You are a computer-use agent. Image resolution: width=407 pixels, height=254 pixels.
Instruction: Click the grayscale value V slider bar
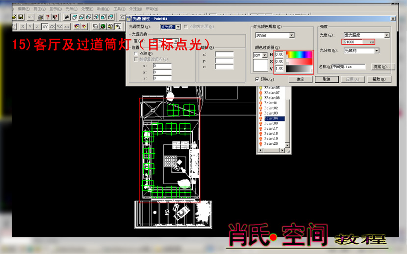[x=299, y=69]
